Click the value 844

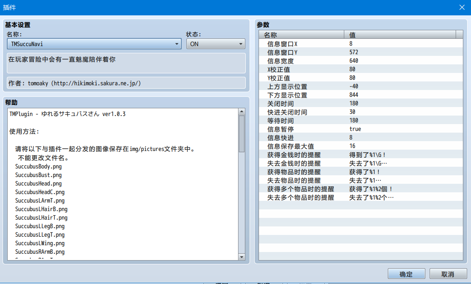pyautogui.click(x=354, y=95)
